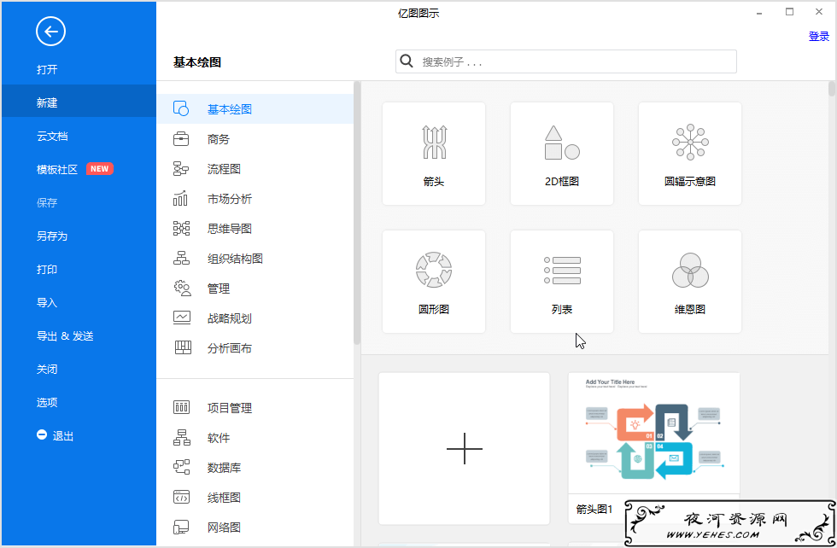837x548 pixels.
Task: Select 基本绘图 category label
Action: click(x=230, y=109)
